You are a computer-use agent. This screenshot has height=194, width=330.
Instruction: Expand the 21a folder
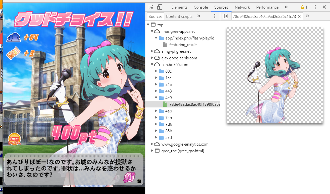[x=156, y=84]
